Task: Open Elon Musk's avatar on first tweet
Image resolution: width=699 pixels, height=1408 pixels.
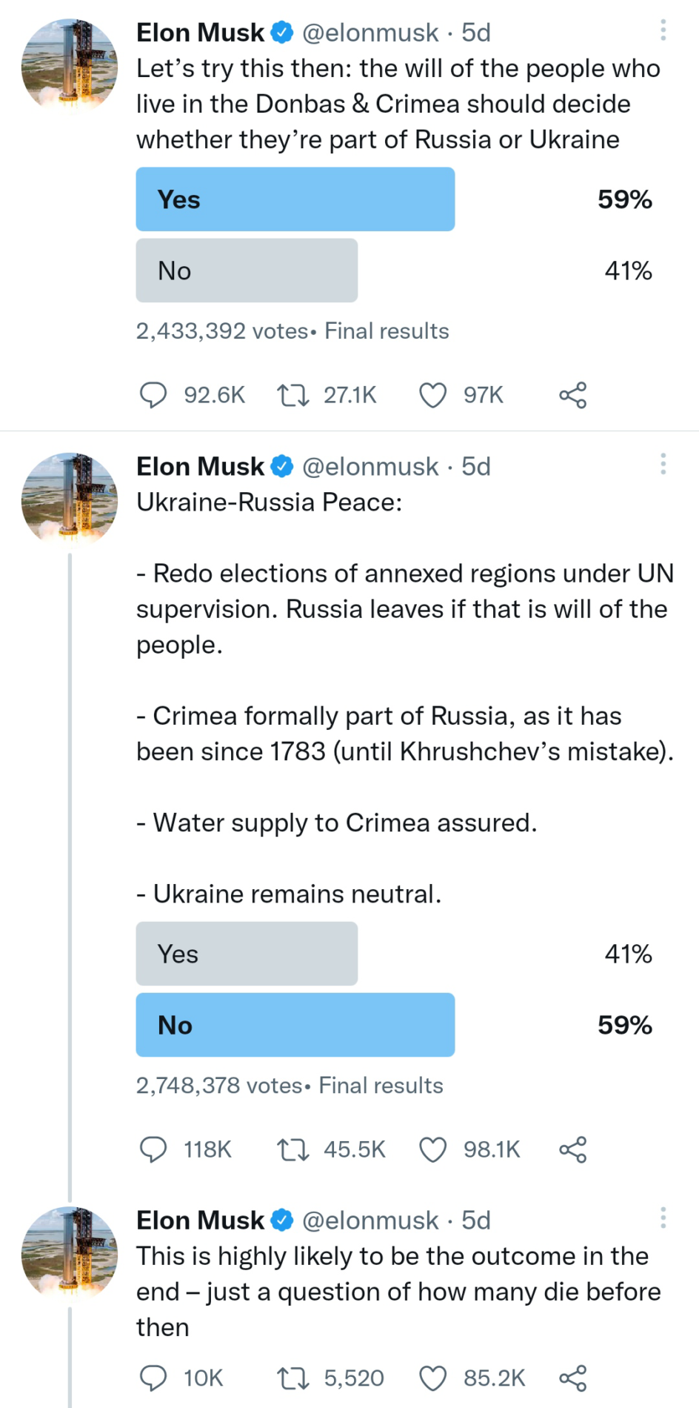Action: coord(70,66)
